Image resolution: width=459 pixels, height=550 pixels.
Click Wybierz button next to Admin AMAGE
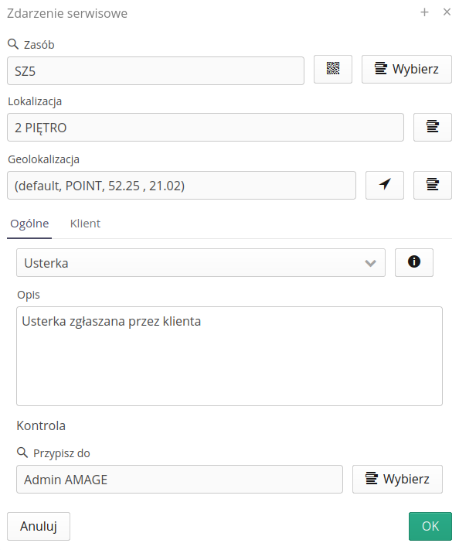[397, 479]
